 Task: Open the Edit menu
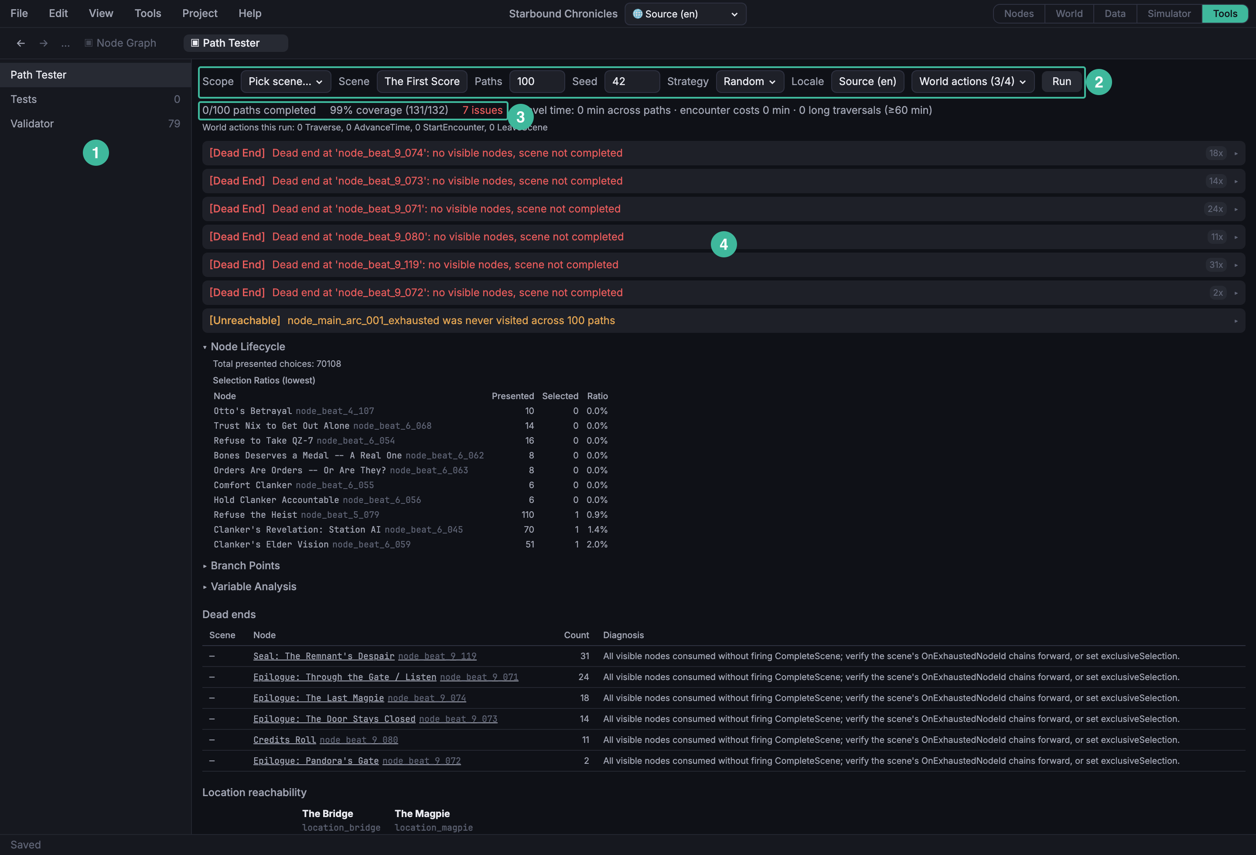click(x=58, y=14)
